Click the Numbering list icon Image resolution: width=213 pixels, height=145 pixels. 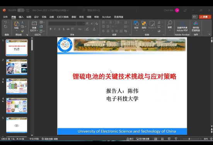click(110, 22)
